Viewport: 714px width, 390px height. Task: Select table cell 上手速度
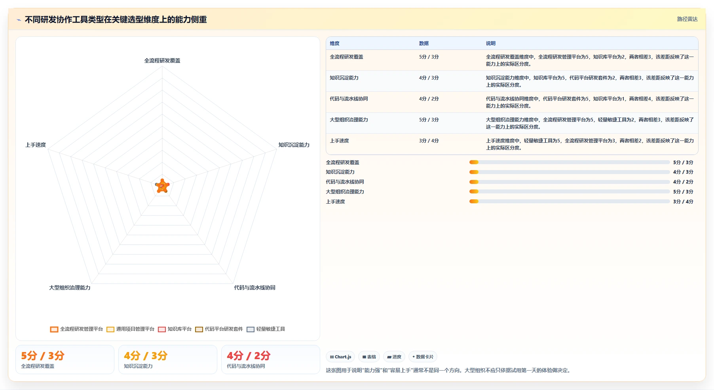click(339, 141)
